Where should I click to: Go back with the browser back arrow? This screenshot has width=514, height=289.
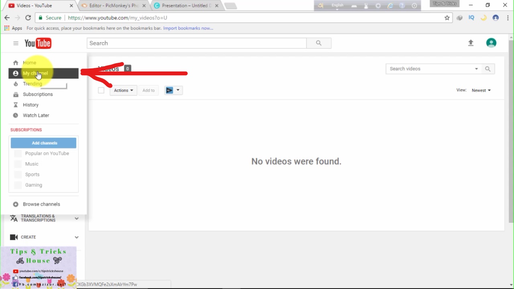(x=7, y=18)
